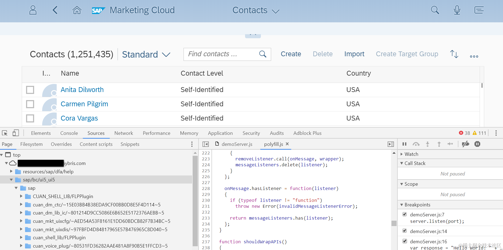
Task: Expand the CUAN_SHELL_LIB/FLPPlugin folder
Action: [x=21, y=196]
